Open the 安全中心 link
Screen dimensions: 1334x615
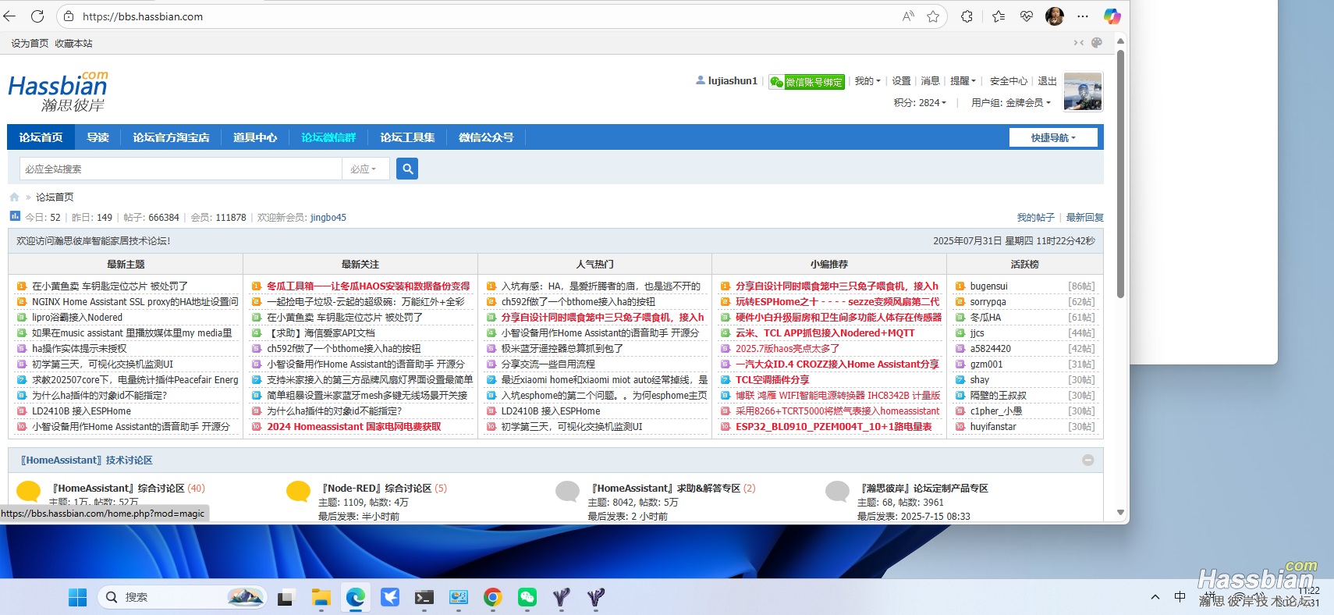click(x=1009, y=81)
